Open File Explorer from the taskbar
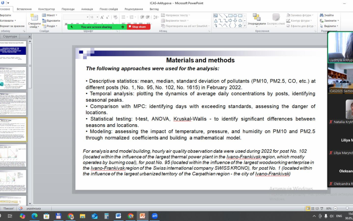Viewport: 353px width, 221px height. point(83,216)
